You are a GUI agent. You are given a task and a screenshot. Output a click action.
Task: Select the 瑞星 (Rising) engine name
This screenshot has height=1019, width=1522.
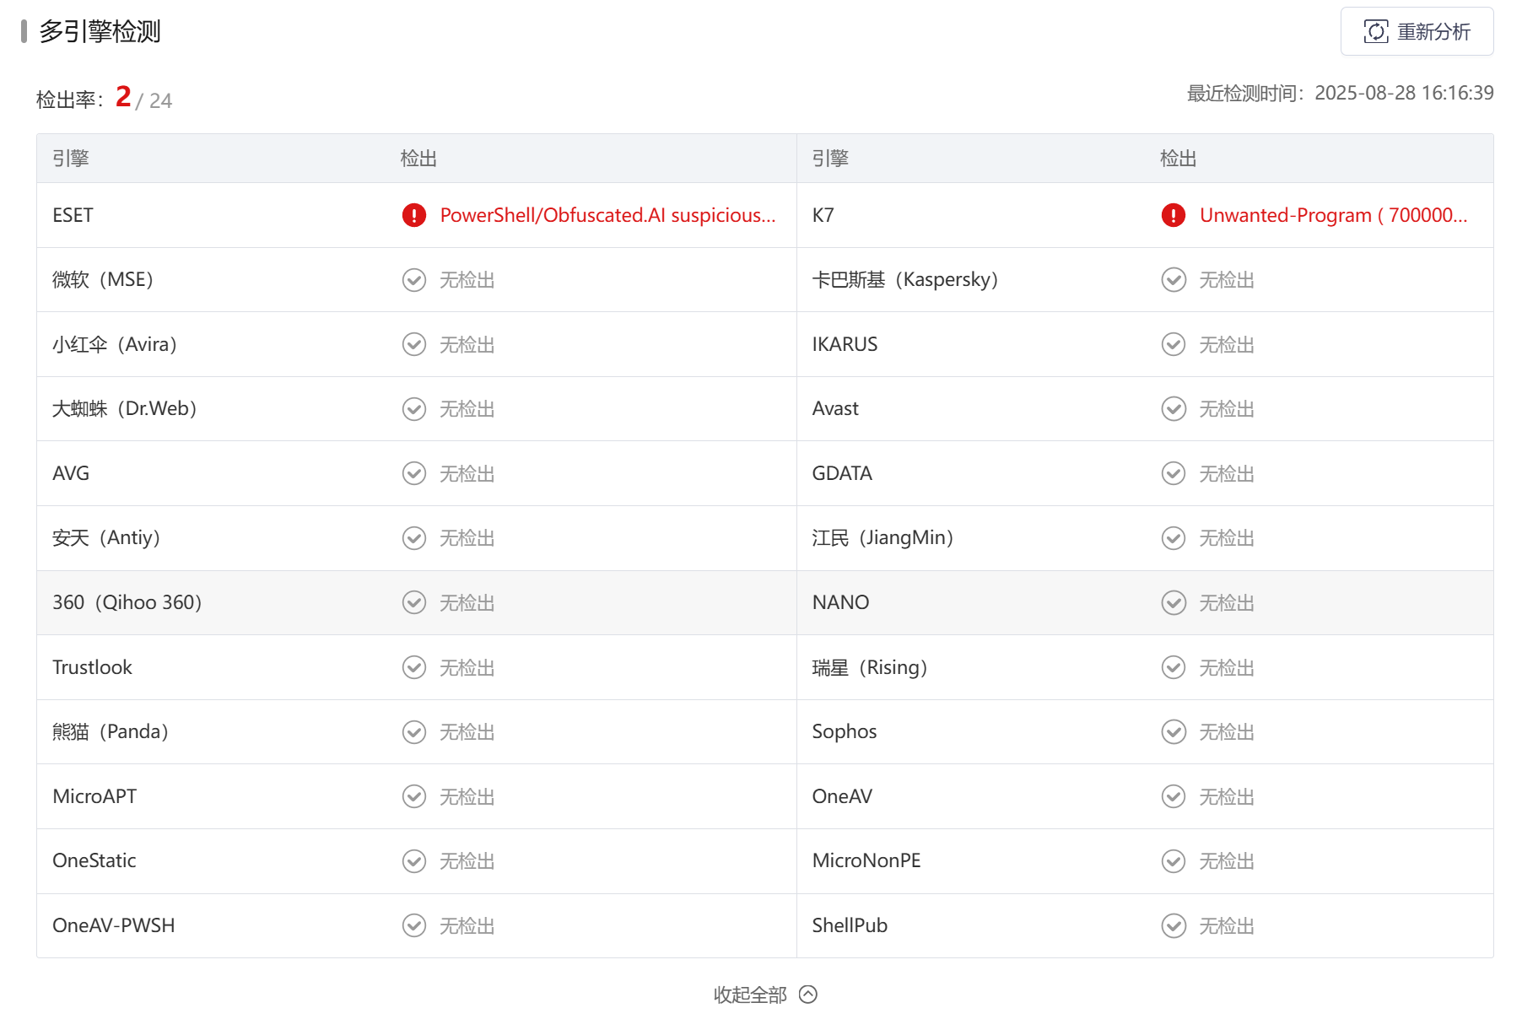(870, 667)
